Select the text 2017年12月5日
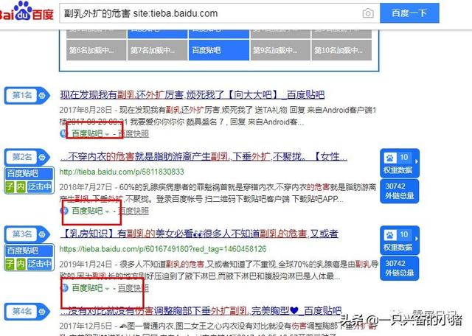 86,326
